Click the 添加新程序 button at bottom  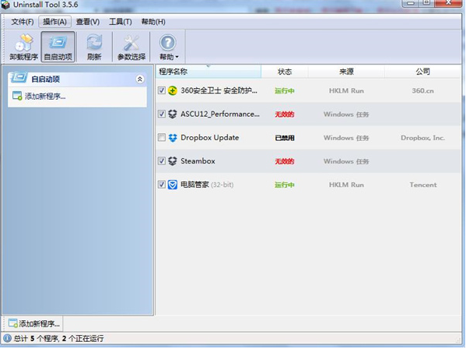tap(34, 323)
